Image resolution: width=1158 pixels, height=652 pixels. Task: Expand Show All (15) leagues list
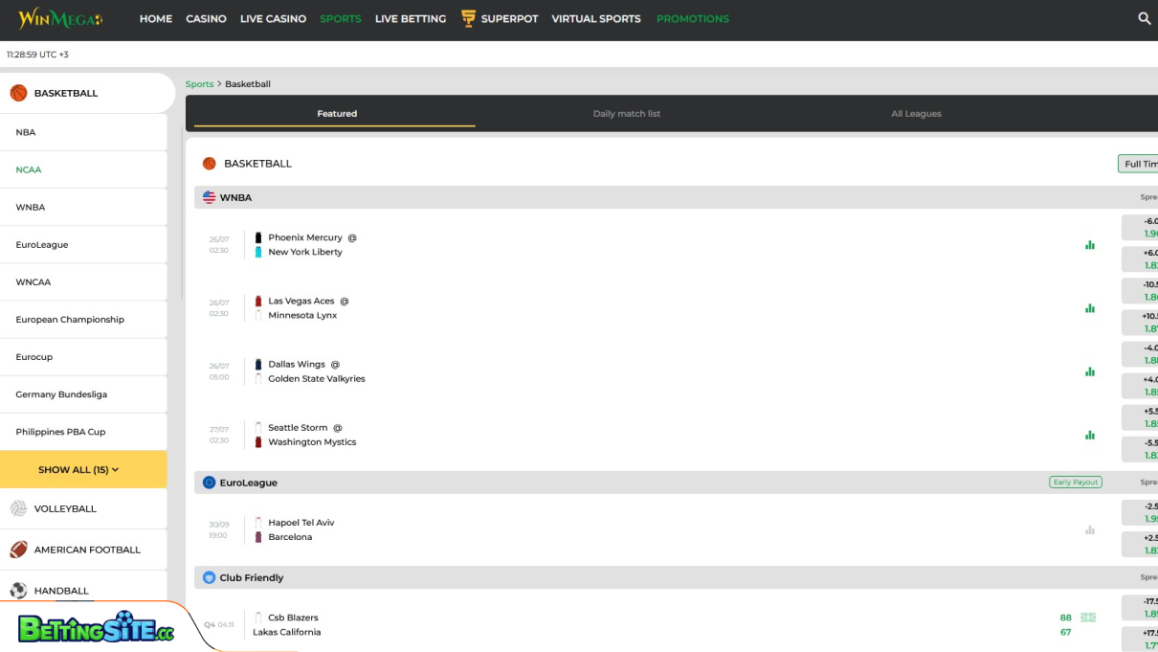point(83,470)
